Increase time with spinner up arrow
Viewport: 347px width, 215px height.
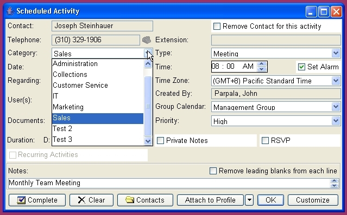[x=262, y=64]
